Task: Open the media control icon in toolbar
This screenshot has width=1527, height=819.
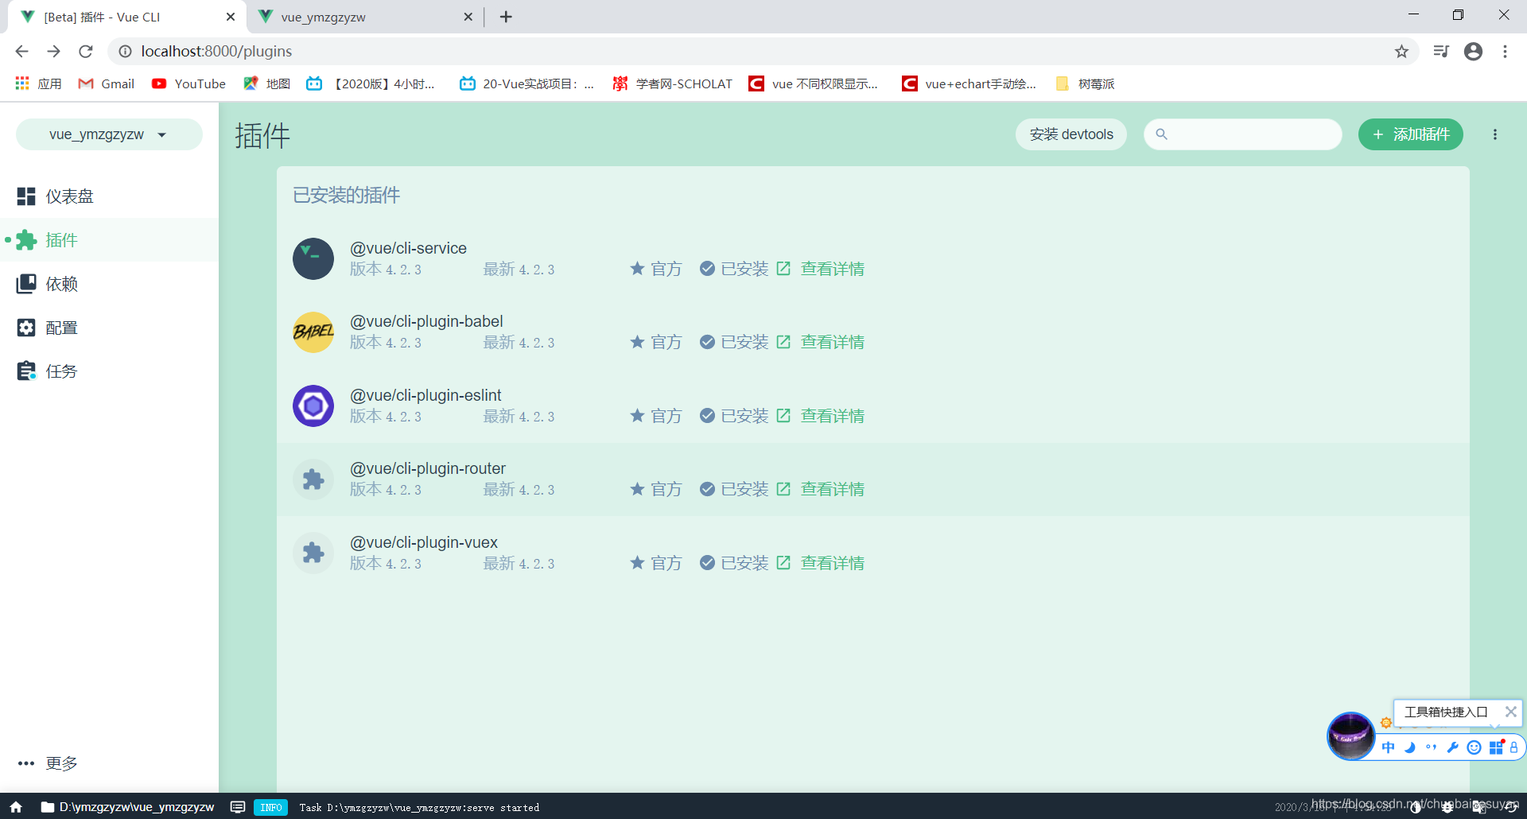Action: point(1441,51)
